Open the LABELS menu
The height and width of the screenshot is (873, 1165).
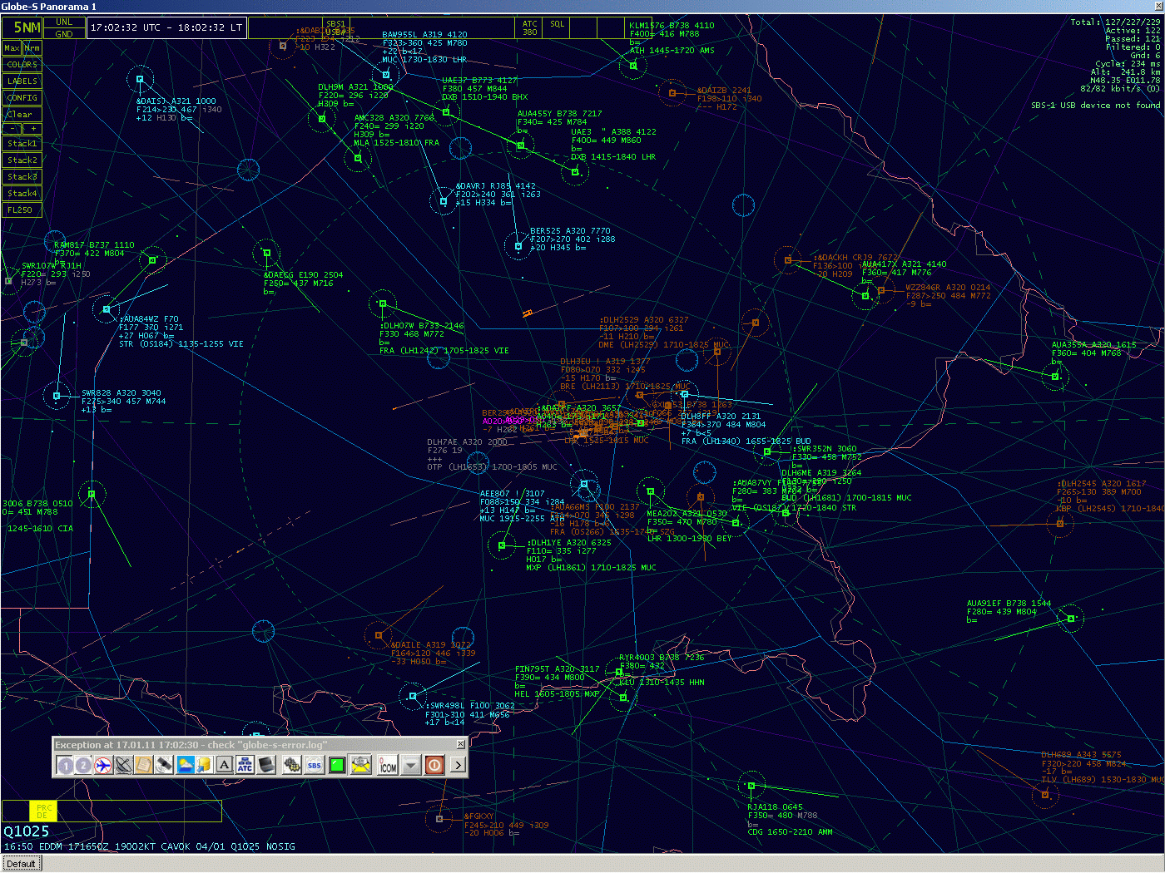(x=22, y=81)
